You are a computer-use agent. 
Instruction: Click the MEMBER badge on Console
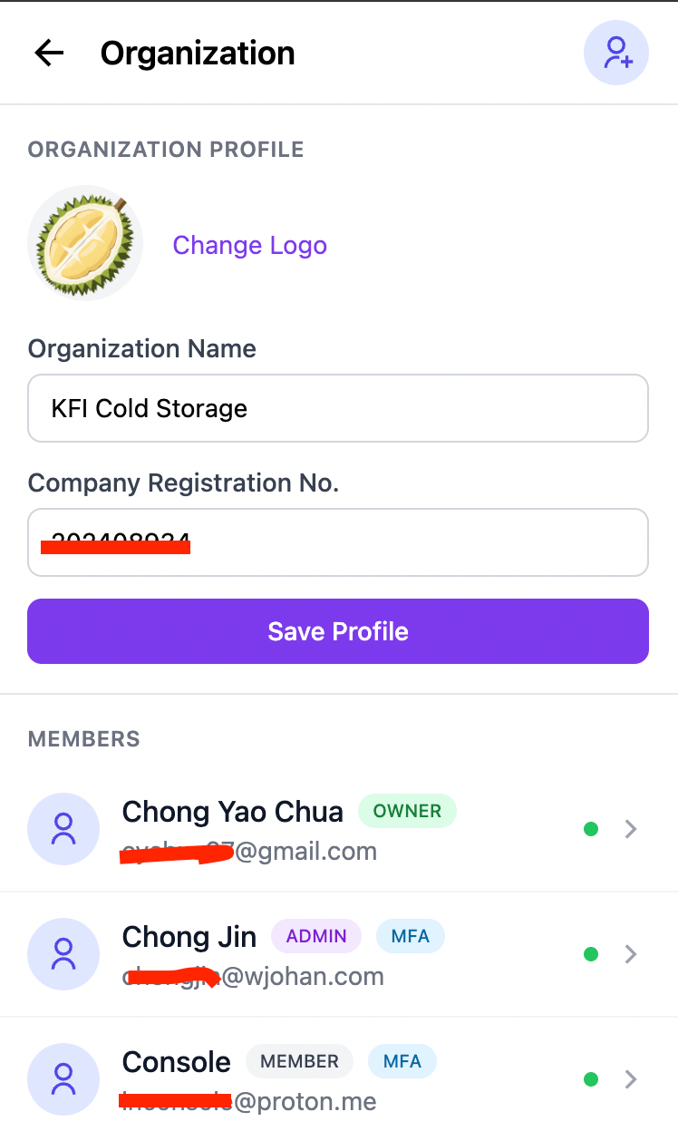tap(299, 1061)
